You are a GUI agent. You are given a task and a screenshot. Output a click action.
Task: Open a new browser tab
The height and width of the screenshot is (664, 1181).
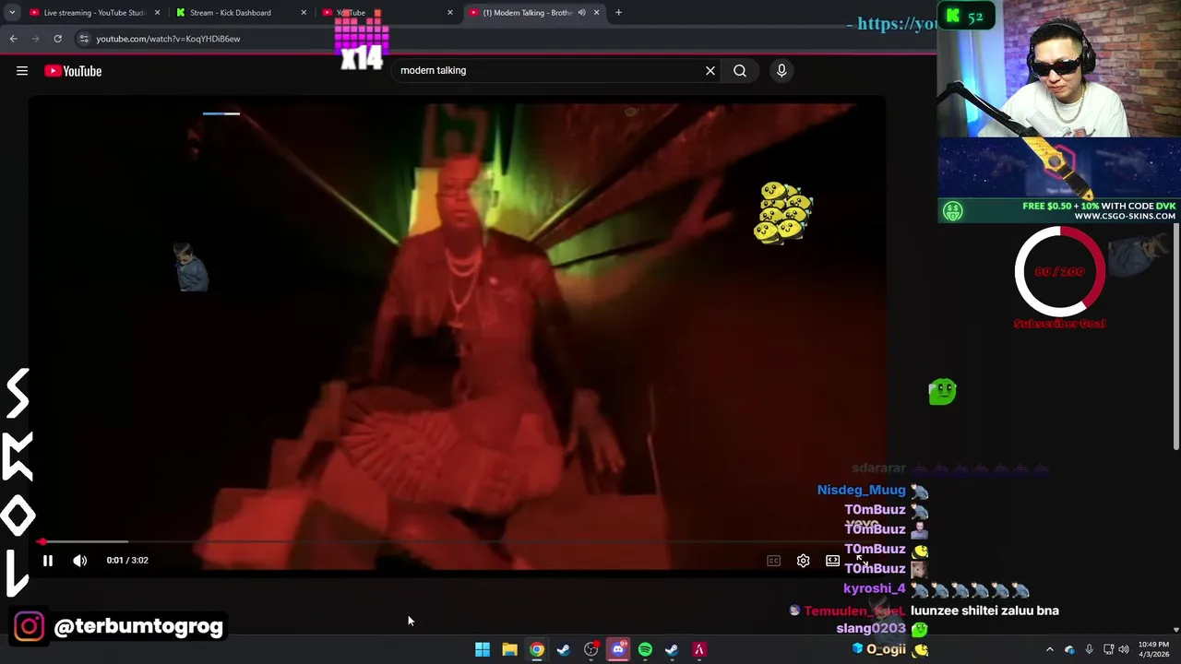pyautogui.click(x=618, y=13)
